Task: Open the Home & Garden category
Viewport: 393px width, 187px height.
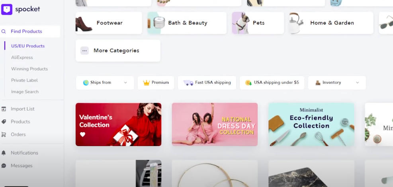Action: 331,23
